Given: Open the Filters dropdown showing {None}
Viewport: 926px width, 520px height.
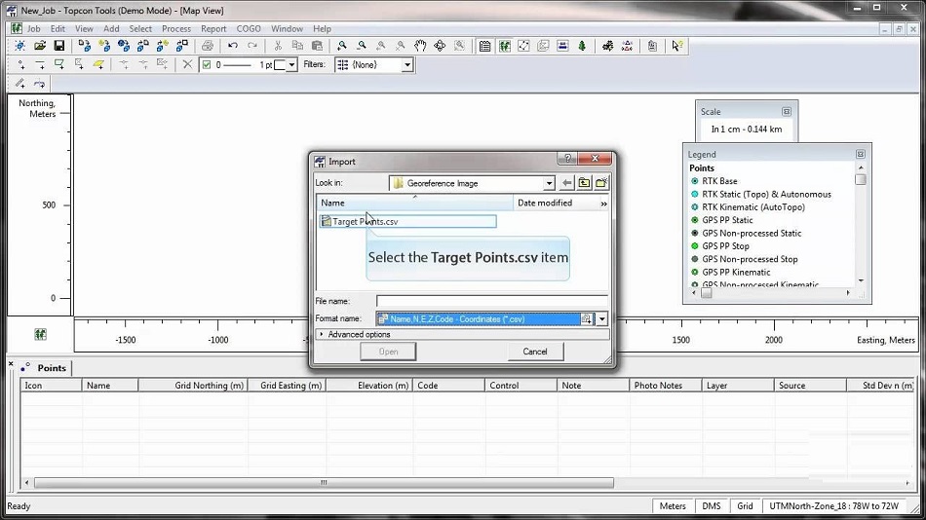Looking at the screenshot, I should 406,65.
